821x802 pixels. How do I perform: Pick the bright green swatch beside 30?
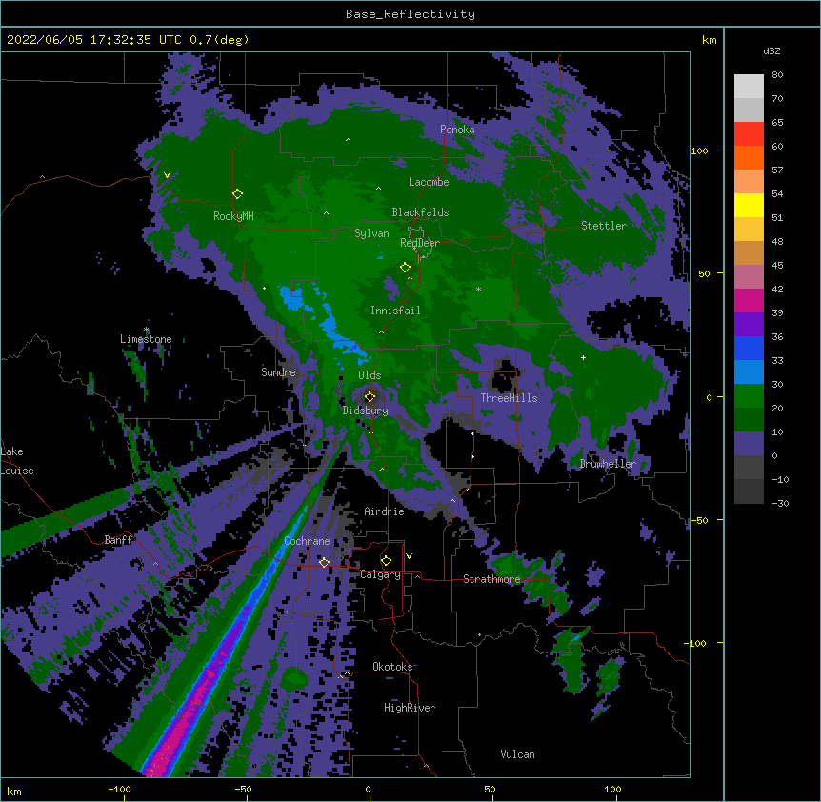click(749, 396)
